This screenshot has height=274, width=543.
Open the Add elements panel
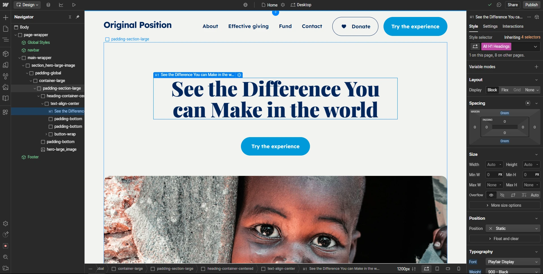pos(5,18)
